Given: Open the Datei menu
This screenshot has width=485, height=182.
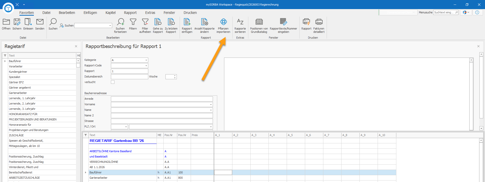Looking at the screenshot, I should [46, 13].
